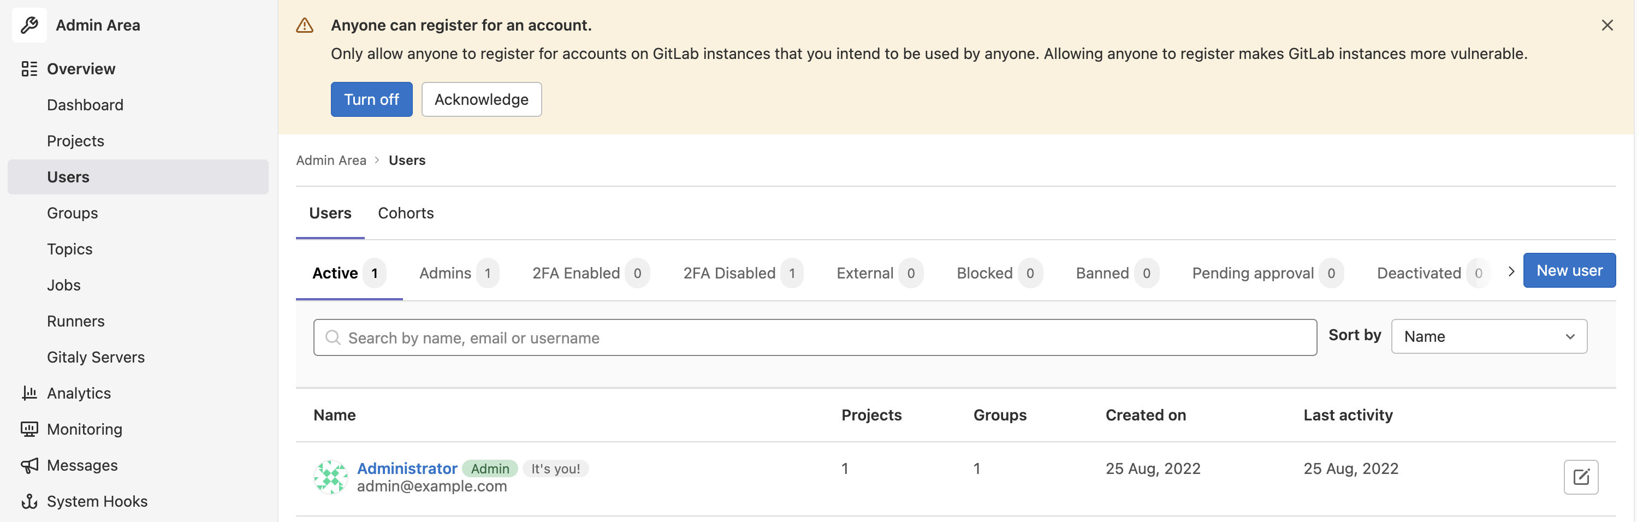Click the Acknowledge button
Screen dimensions: 1637x522
(481, 99)
